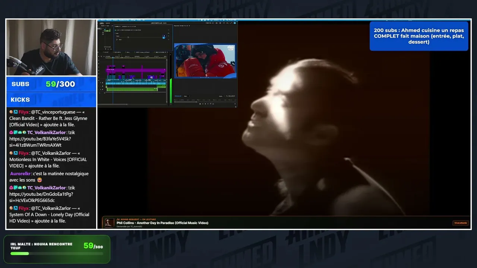Open TC_VolkanikZarlor's name above the B3faYe5V4Sk link
Image resolution: width=477 pixels, height=268 pixels.
pyautogui.click(x=46, y=133)
